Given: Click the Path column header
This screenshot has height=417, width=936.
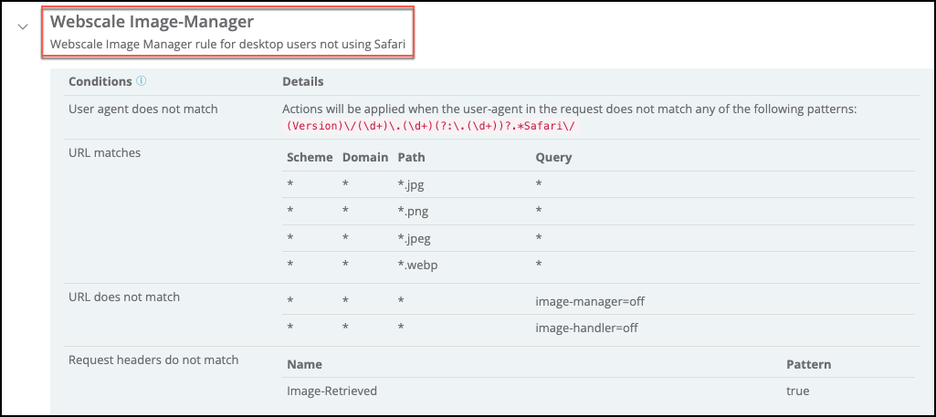Looking at the screenshot, I should (412, 158).
